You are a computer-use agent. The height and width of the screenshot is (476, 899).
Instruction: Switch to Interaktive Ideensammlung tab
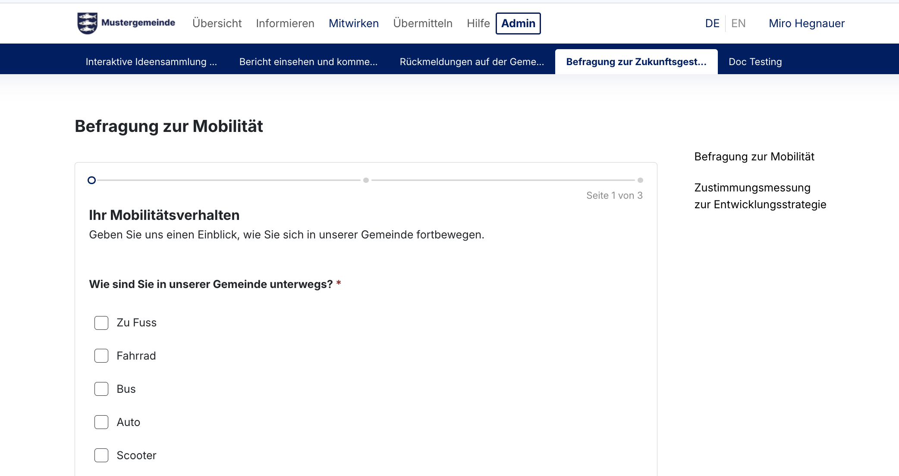[151, 62]
